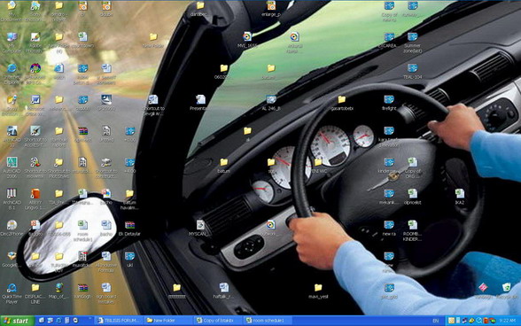Select the AutoCAD 2006 shortcut icon
Image resolution: width=521 pixels, height=326 pixels.
[12, 167]
